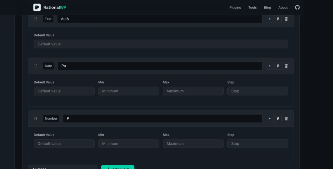Click the Max label in Pu date field
The image size is (333, 169).
(x=166, y=82)
